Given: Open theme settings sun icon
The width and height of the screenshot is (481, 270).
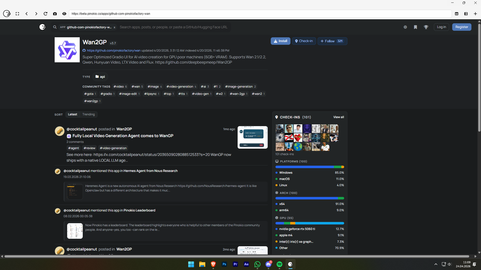Looking at the screenshot, I should pyautogui.click(x=405, y=27).
